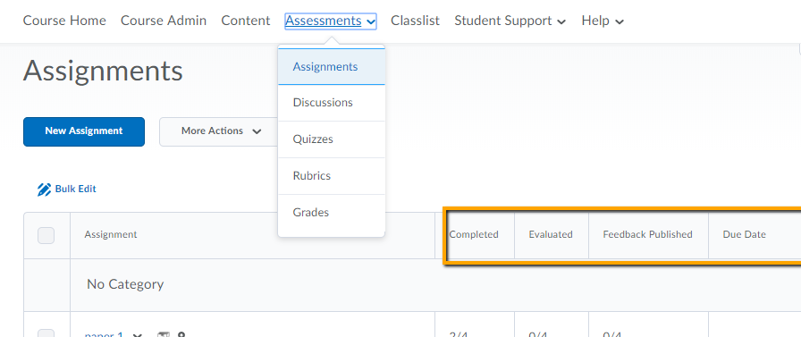Open paper 1 context menu chevron
The width and height of the screenshot is (801, 337).
[x=137, y=335]
